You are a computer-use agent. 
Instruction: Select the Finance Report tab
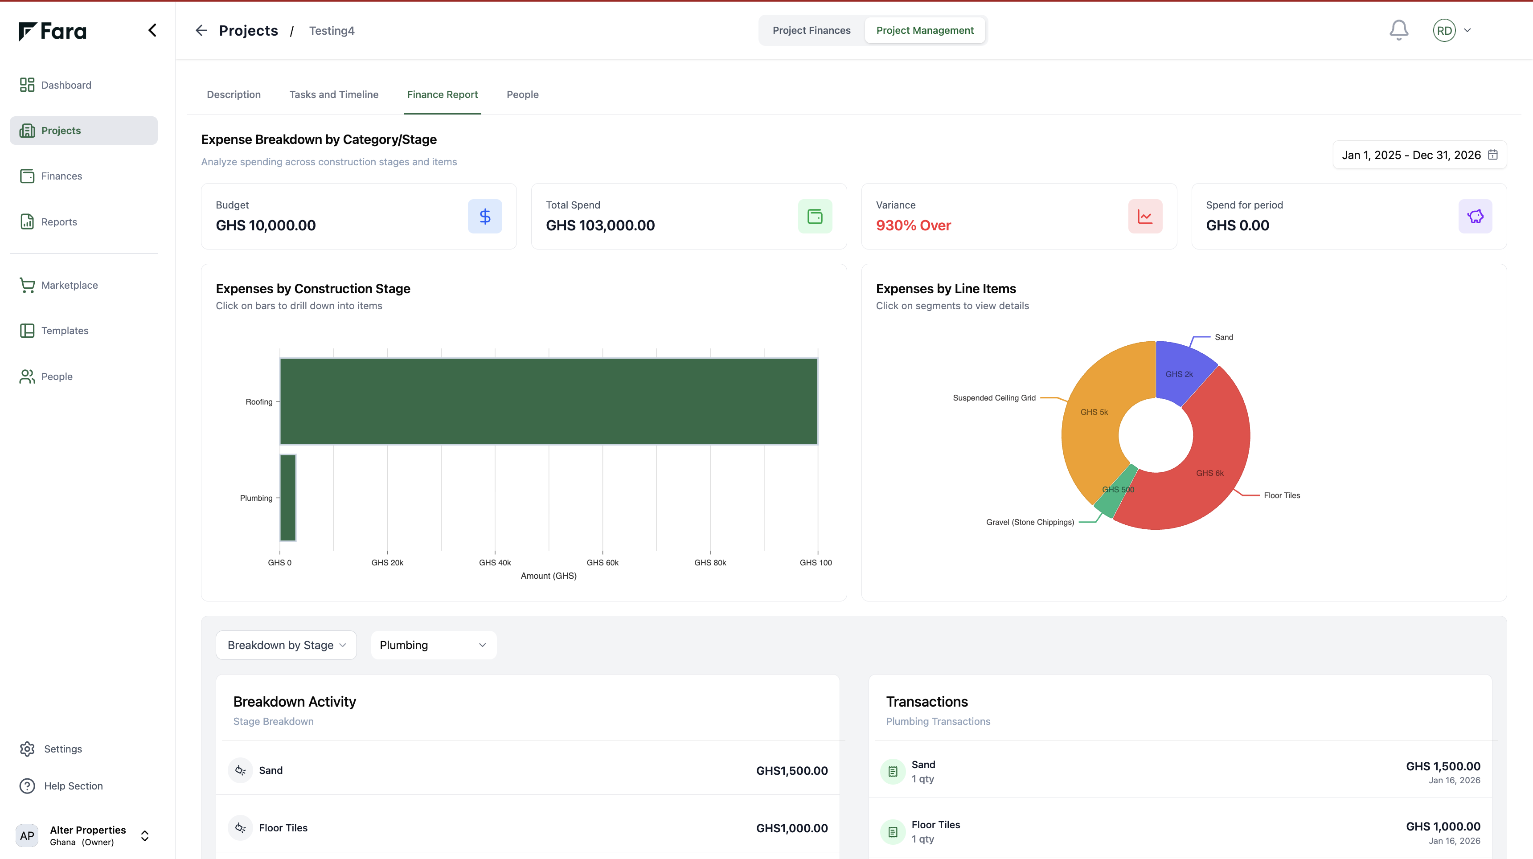(442, 94)
